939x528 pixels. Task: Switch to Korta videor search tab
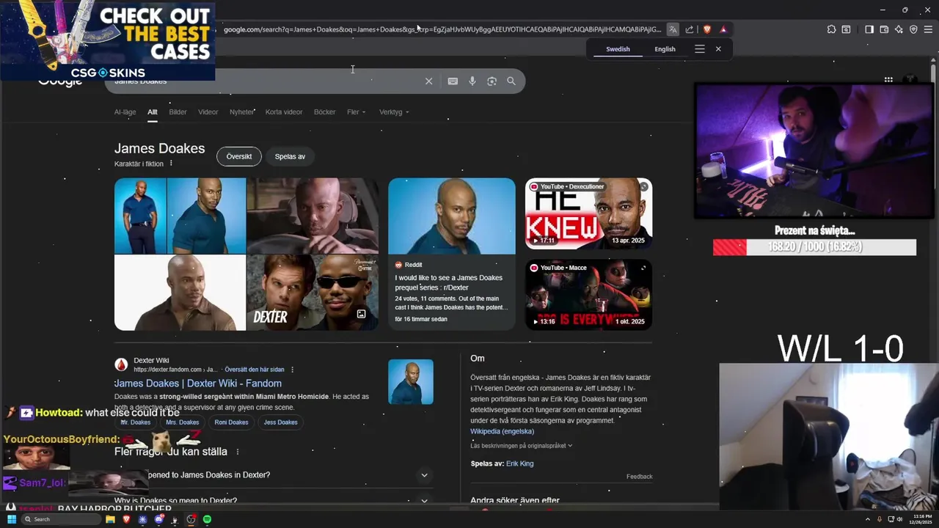[284, 112]
